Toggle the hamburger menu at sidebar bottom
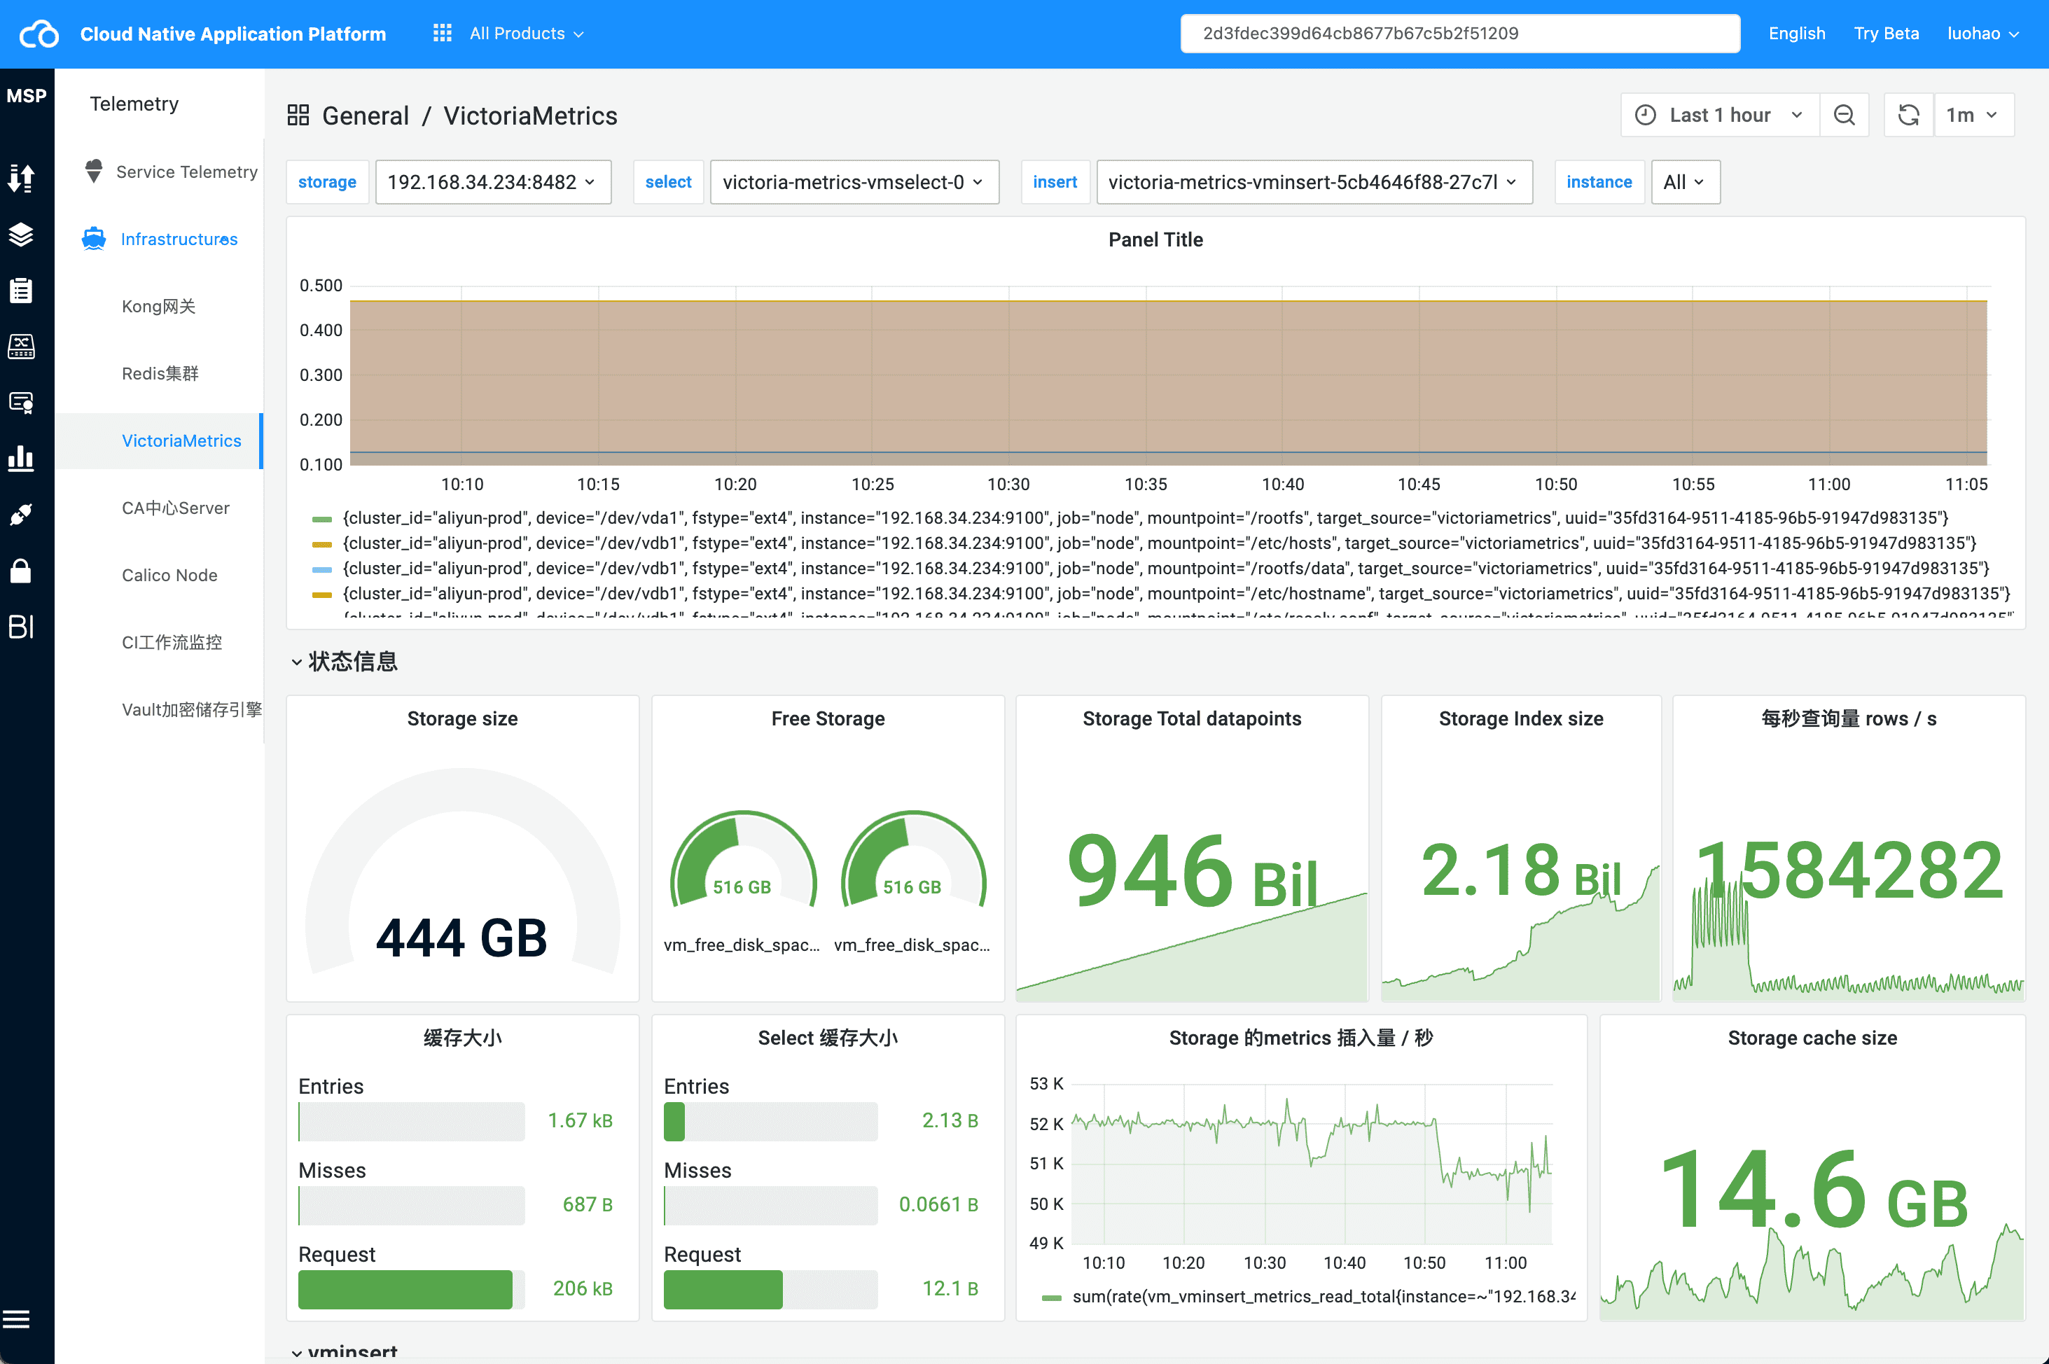2049x1364 pixels. 15,1320
